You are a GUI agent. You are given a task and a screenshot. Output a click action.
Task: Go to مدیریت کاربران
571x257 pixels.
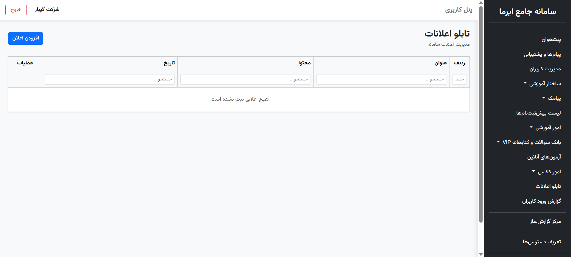[545, 69]
